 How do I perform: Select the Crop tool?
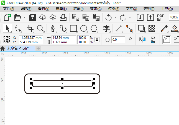coord(30,28)
